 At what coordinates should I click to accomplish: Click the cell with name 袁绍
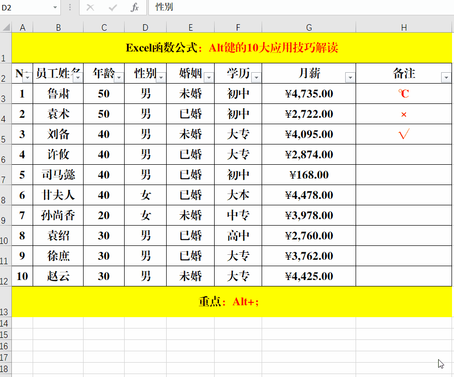58,236
